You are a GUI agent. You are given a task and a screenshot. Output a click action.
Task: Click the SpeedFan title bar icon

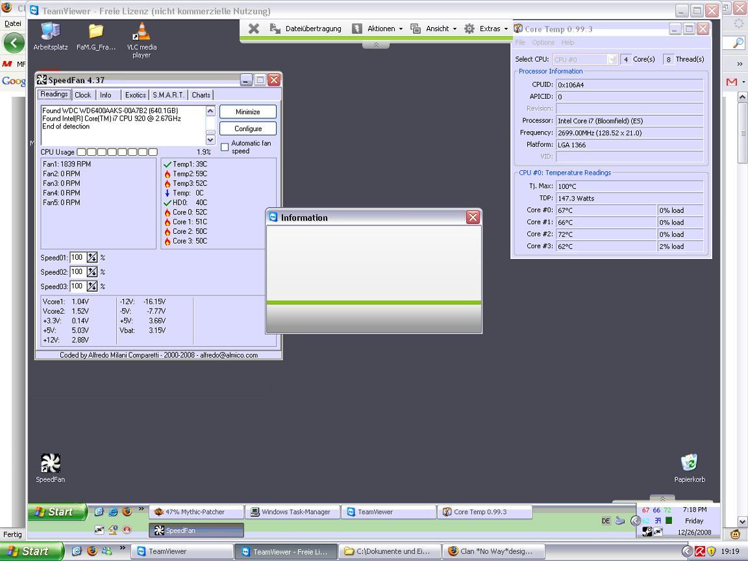[42, 80]
